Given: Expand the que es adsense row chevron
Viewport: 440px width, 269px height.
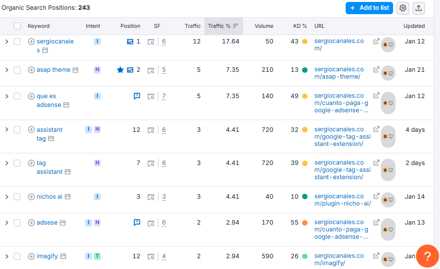Looking at the screenshot, I should click(7, 96).
